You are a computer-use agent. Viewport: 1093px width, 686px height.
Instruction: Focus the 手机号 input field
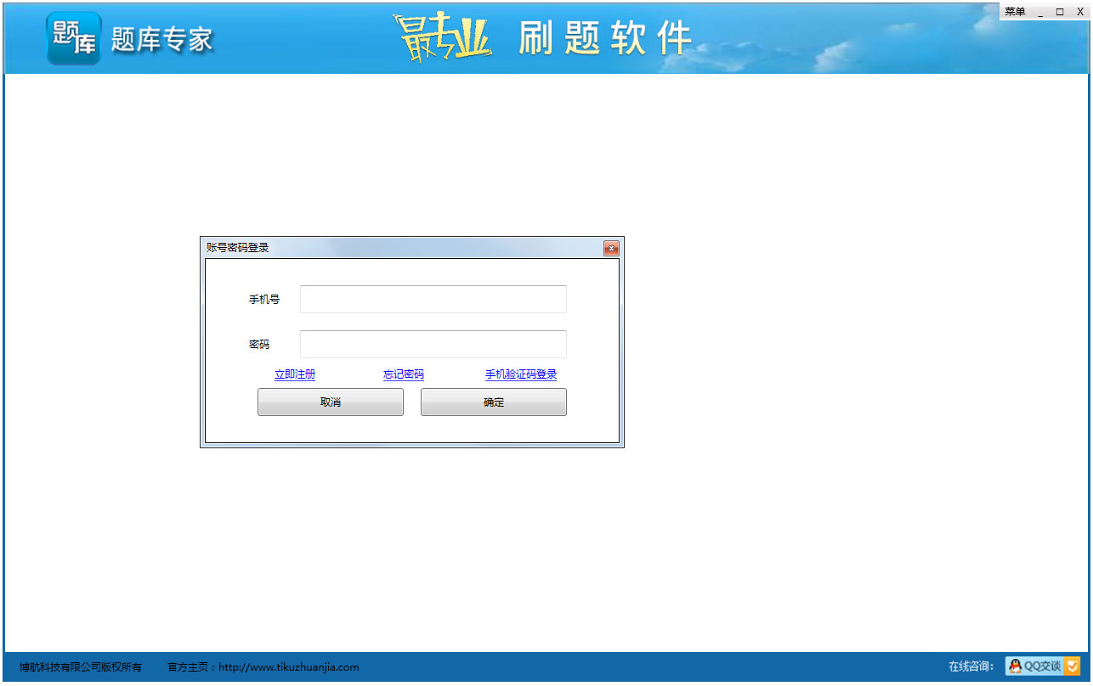[x=433, y=300]
